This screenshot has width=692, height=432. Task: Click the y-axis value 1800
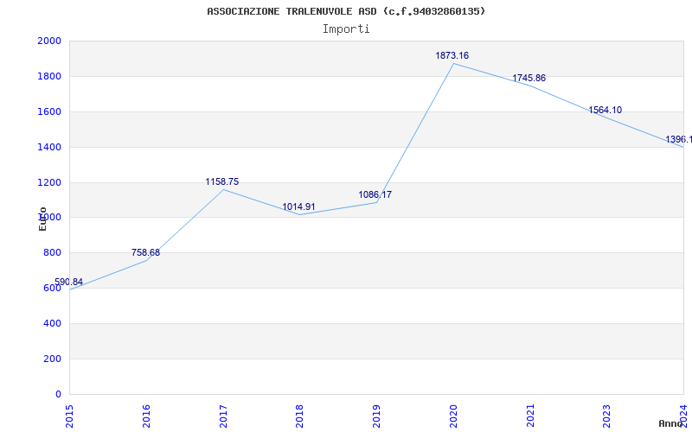(49, 76)
